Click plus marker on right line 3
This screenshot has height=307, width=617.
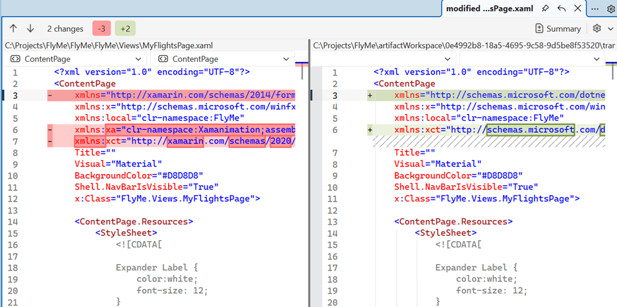point(370,96)
